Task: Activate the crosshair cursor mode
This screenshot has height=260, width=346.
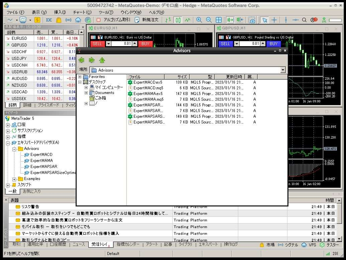Action: (274, 20)
